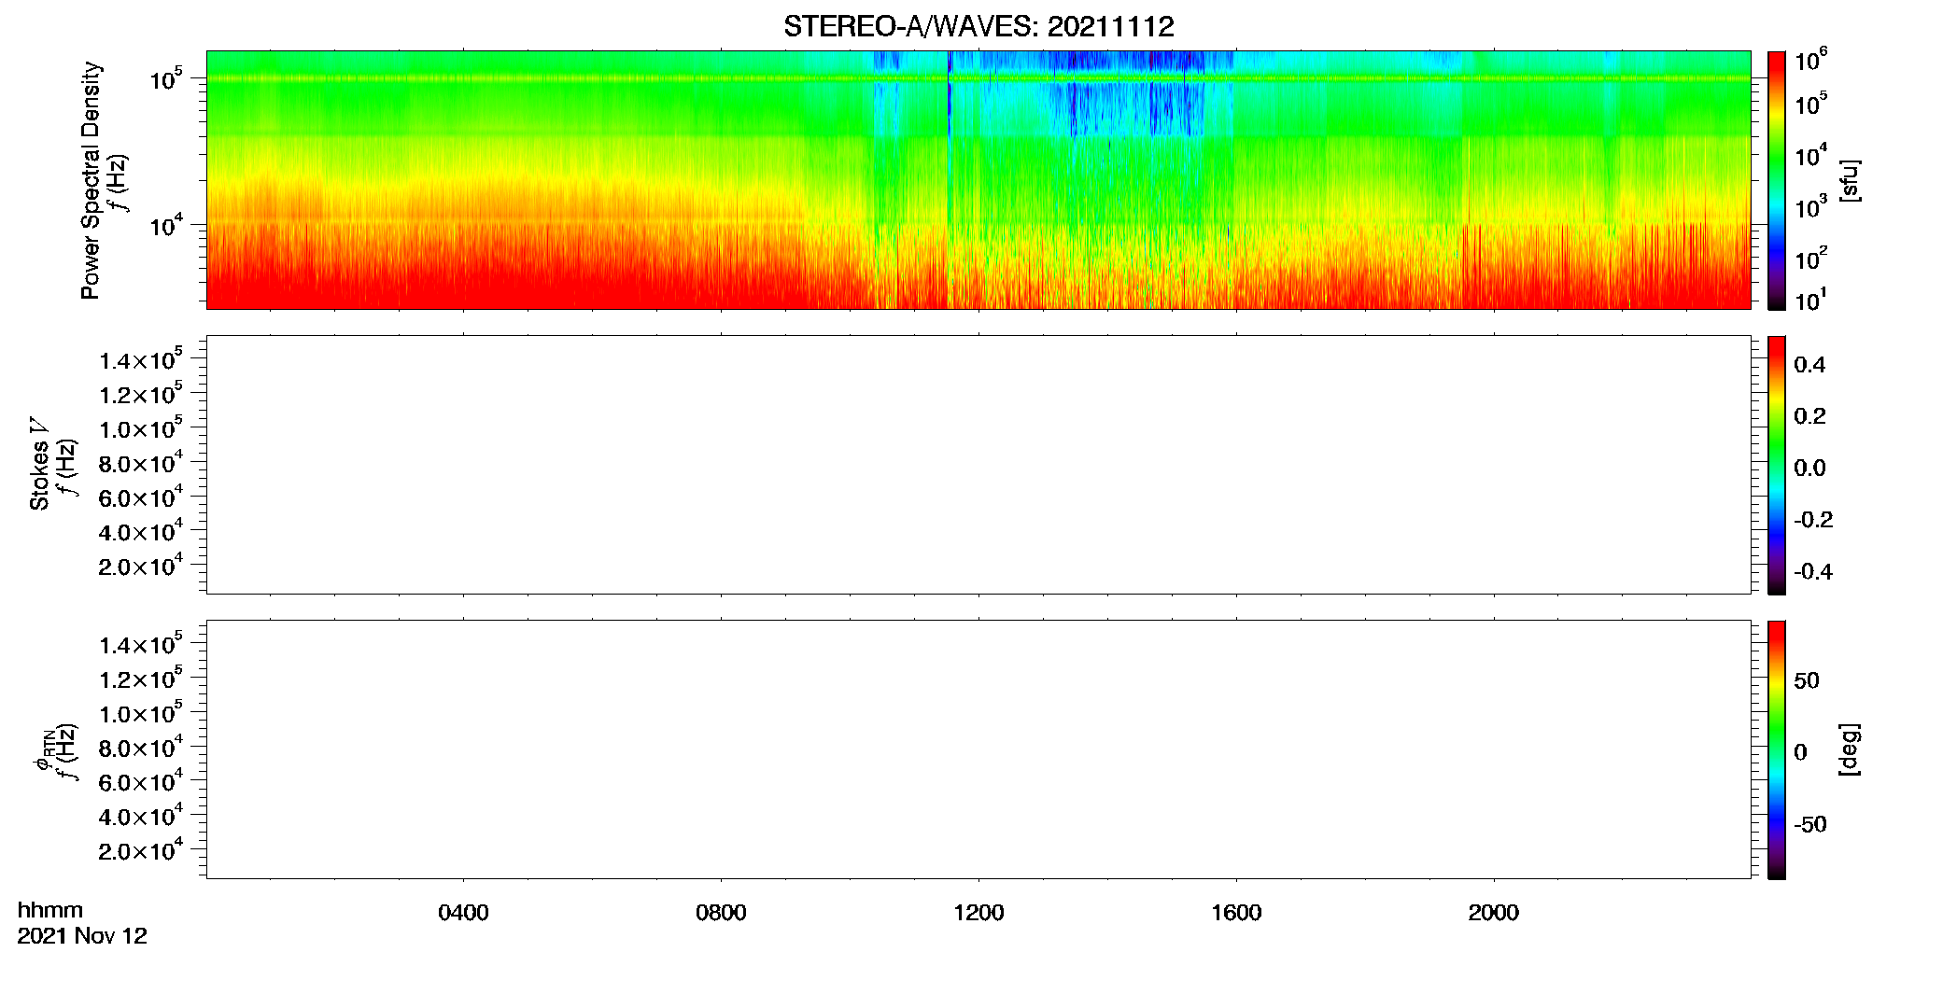Click the 1600 time axis label
This screenshot has height=1008, width=1957.
(x=1236, y=913)
